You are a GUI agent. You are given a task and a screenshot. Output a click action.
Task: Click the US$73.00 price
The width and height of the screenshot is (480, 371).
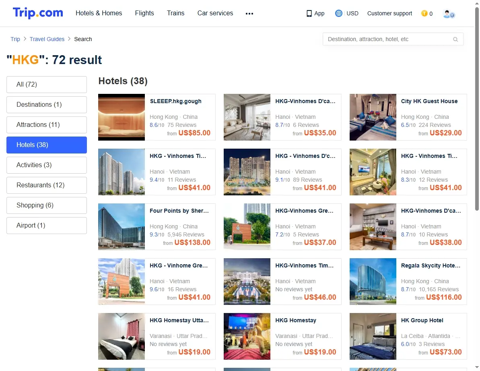[x=446, y=352]
